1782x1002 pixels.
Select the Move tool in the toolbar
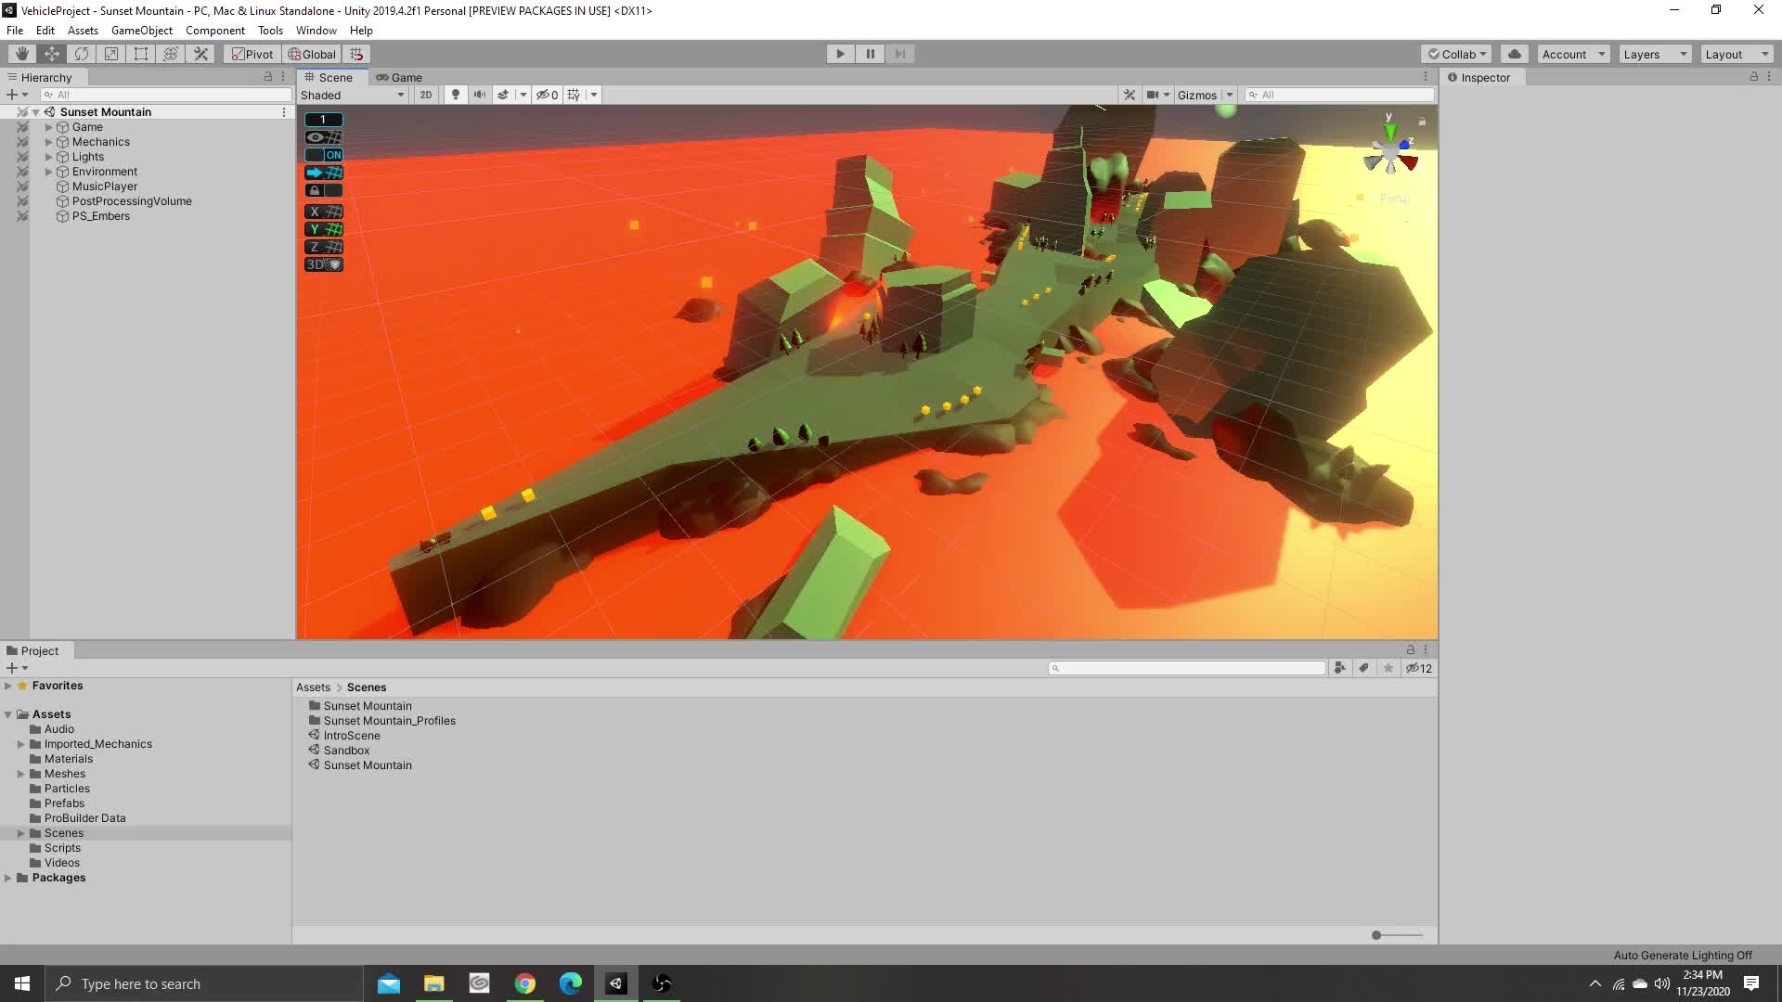point(51,54)
